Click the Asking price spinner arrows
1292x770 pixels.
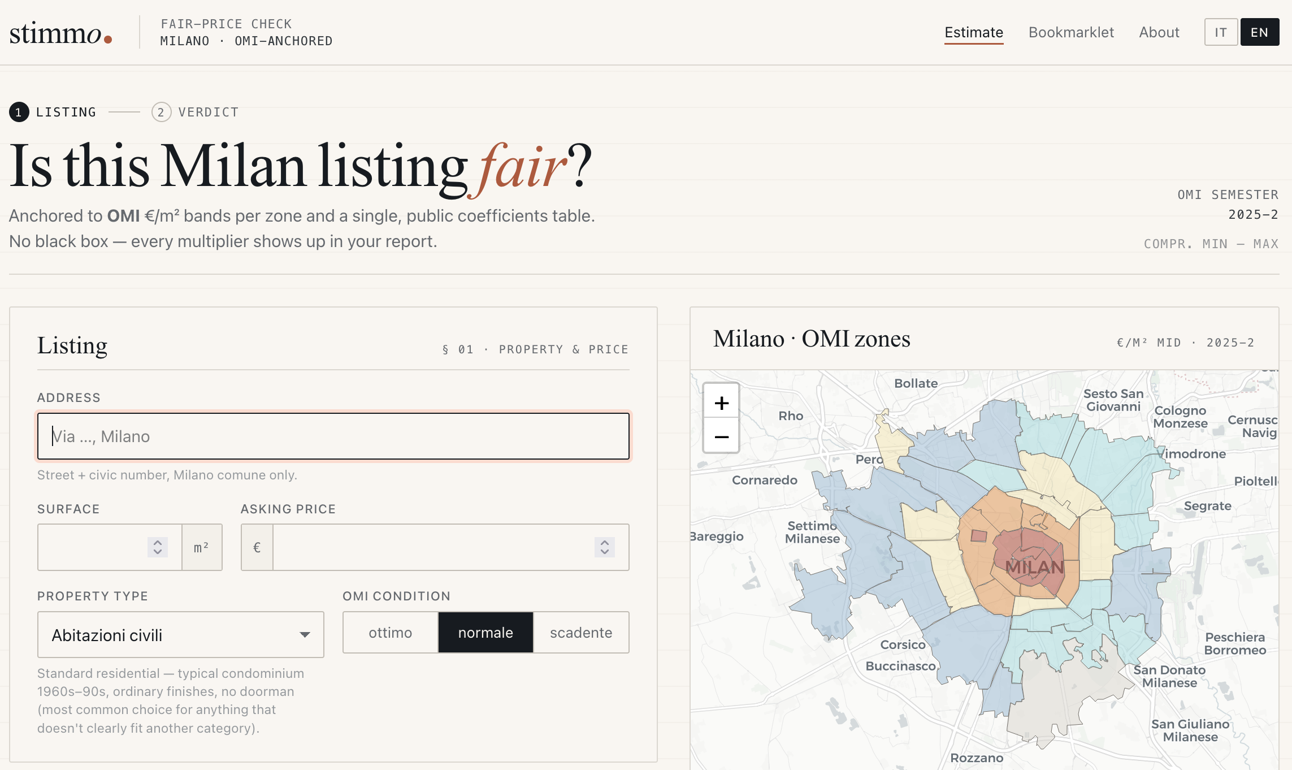pyautogui.click(x=605, y=547)
